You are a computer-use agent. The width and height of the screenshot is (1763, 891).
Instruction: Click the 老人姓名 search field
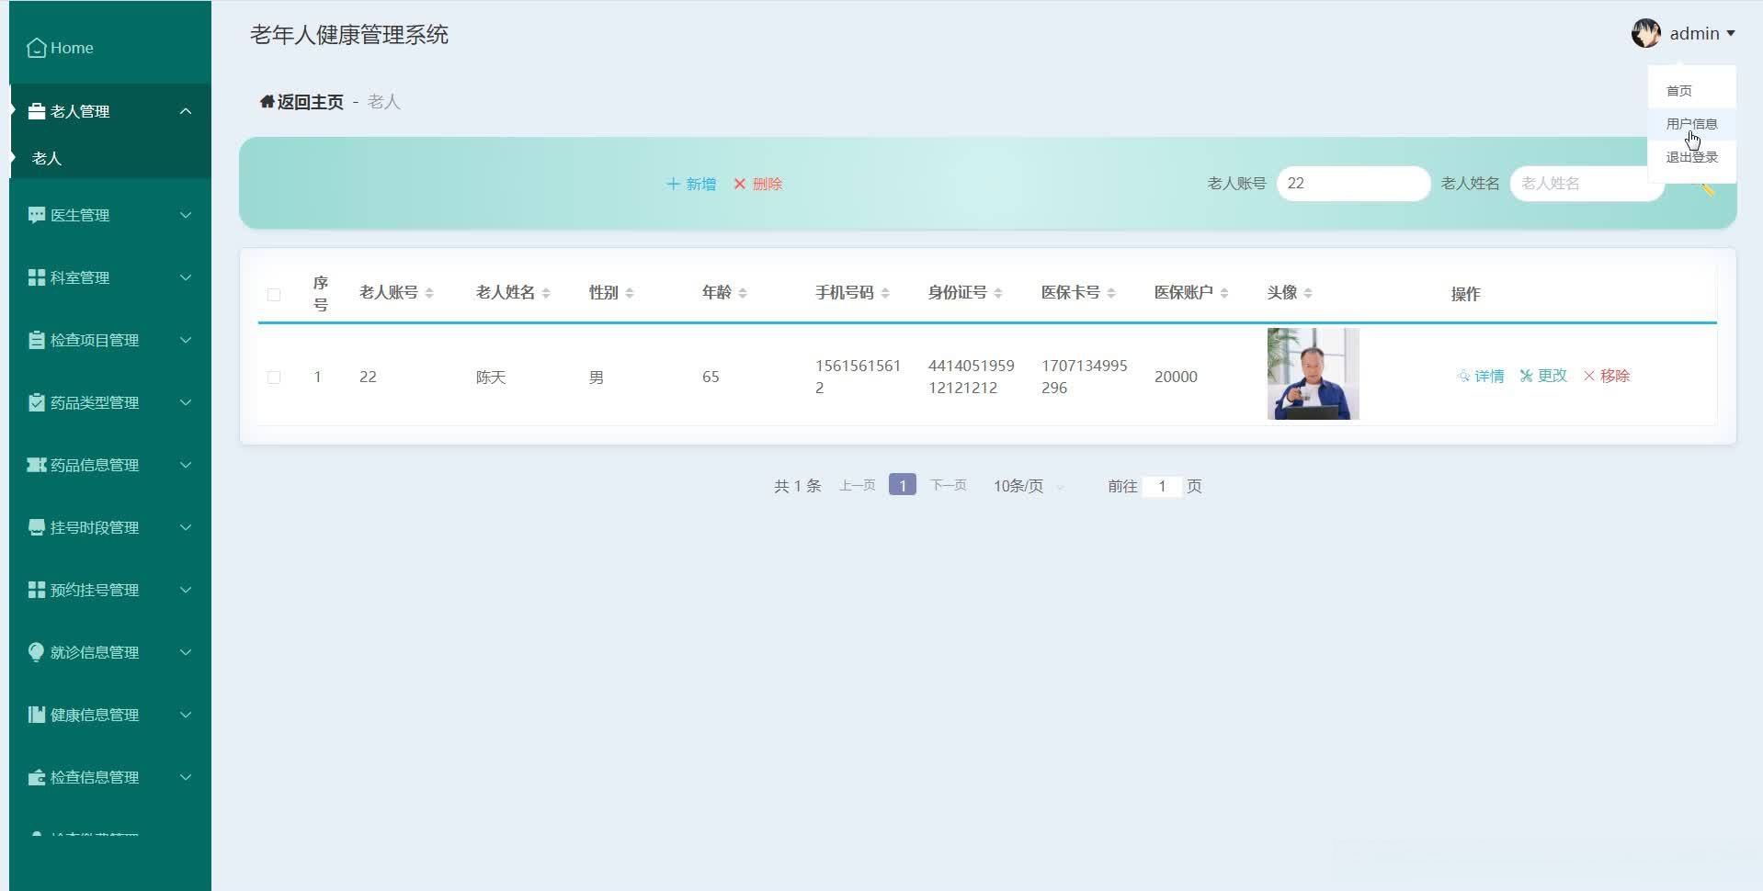(1587, 184)
